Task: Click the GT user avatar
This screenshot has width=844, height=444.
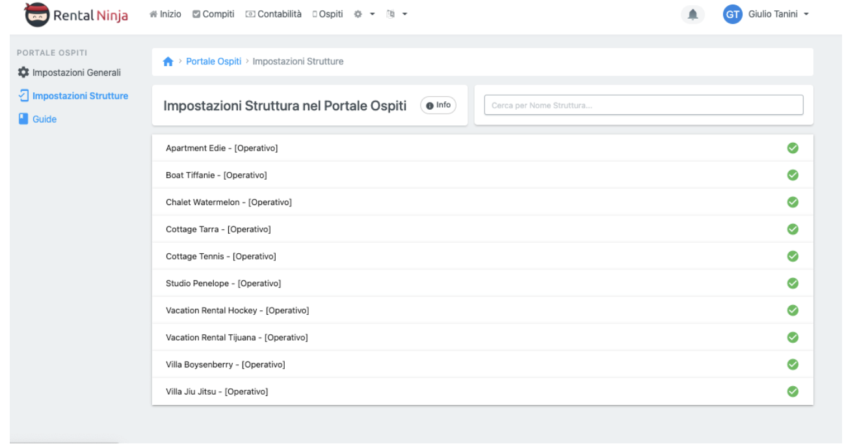Action: pos(732,15)
